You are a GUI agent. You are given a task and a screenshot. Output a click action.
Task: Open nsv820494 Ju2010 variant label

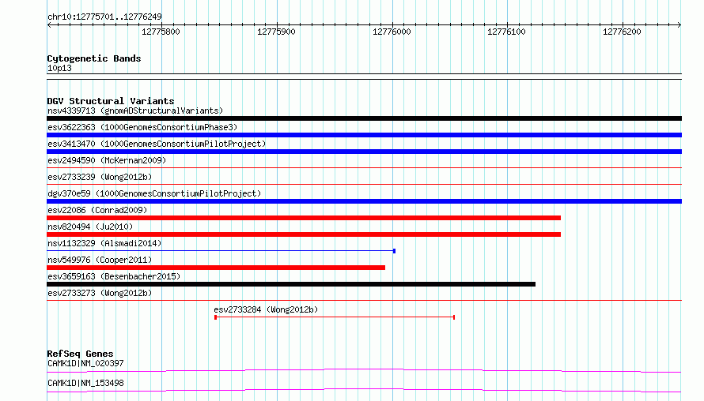coord(90,227)
